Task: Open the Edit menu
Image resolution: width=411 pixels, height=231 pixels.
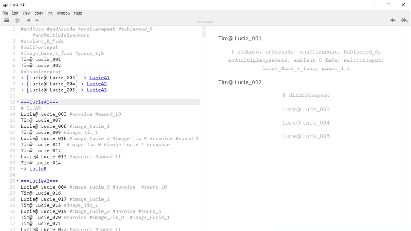Action: pyautogui.click(x=15, y=13)
